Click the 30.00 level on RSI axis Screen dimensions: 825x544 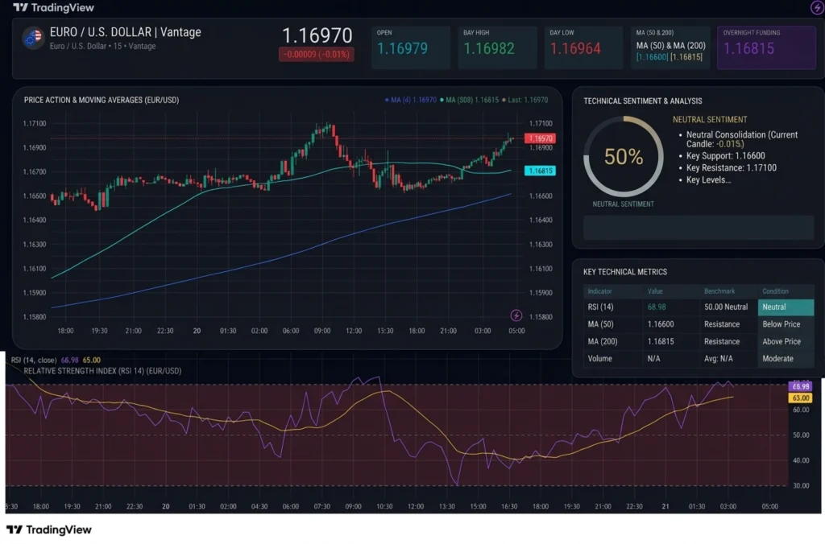coord(801,486)
